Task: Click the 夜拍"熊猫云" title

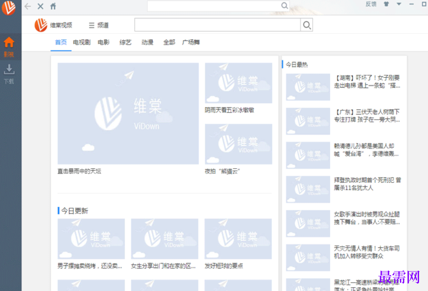Action: click(222, 171)
